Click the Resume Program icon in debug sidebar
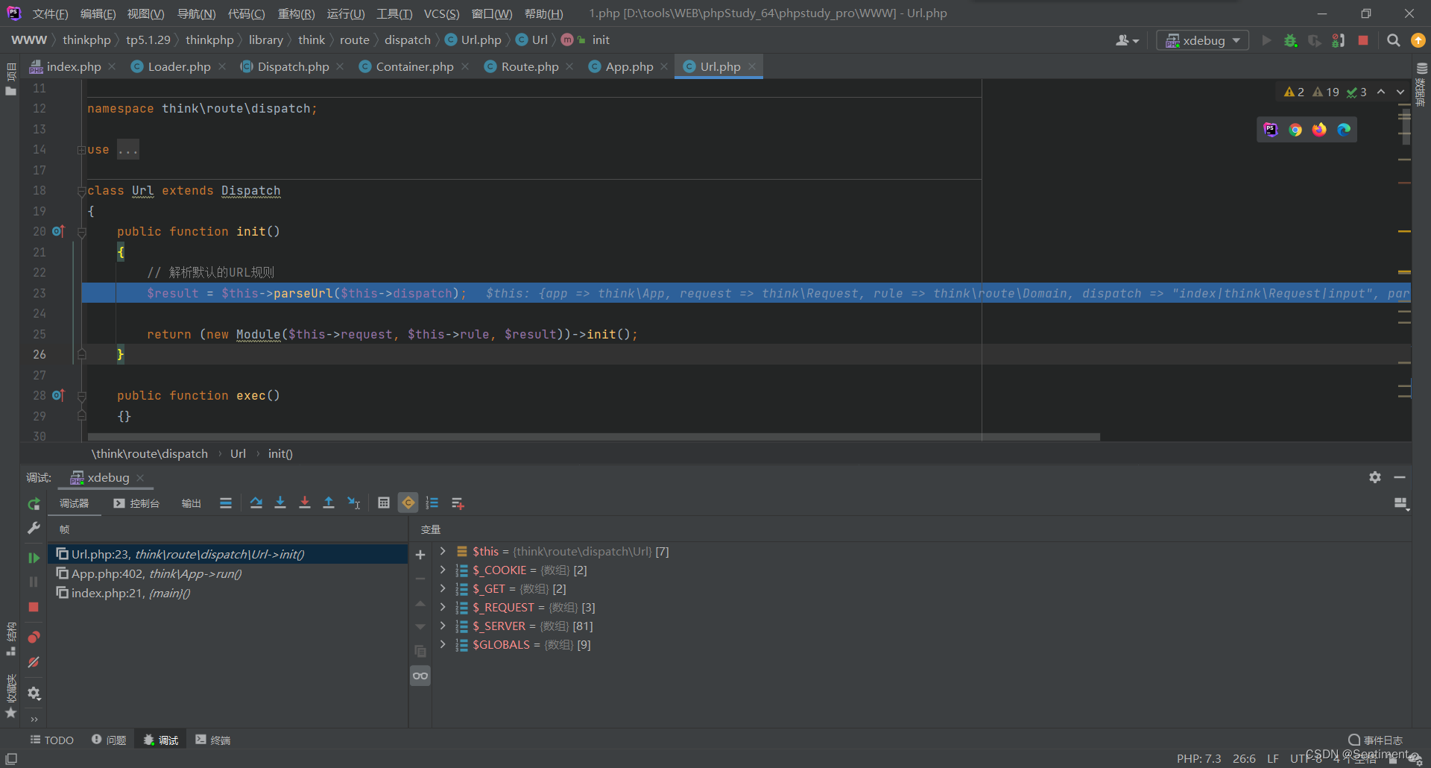This screenshot has width=1431, height=768. click(x=34, y=558)
